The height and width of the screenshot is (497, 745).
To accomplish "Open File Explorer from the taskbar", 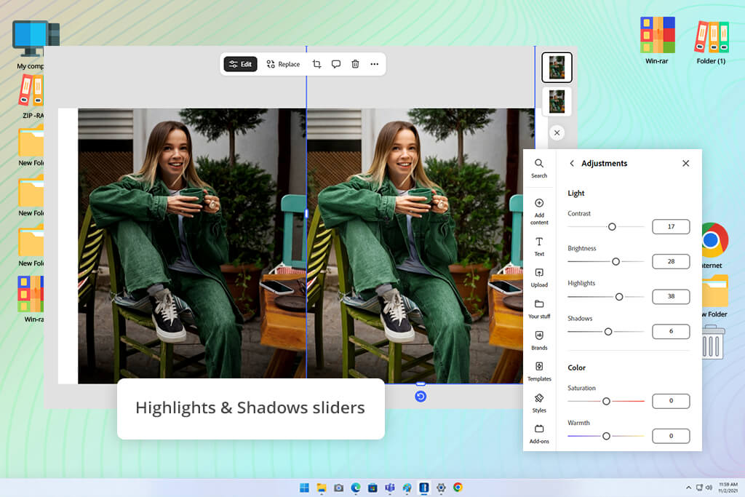I will click(x=322, y=488).
